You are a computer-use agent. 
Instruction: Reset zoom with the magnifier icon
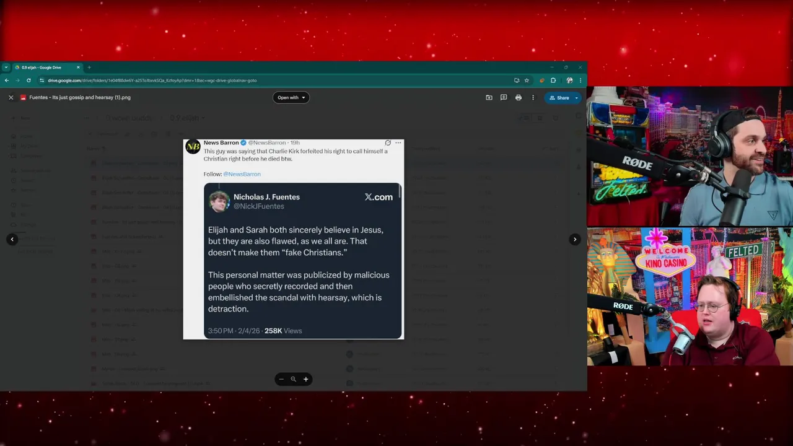[294, 379]
